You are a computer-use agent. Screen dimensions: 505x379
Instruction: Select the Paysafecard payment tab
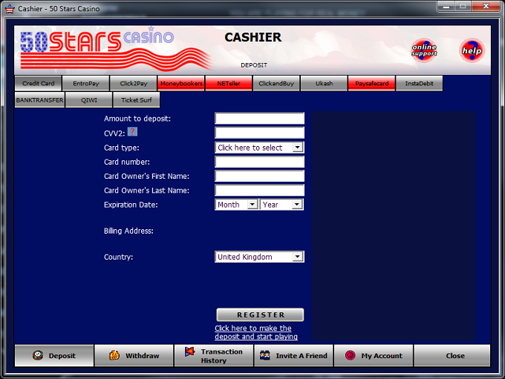[371, 83]
